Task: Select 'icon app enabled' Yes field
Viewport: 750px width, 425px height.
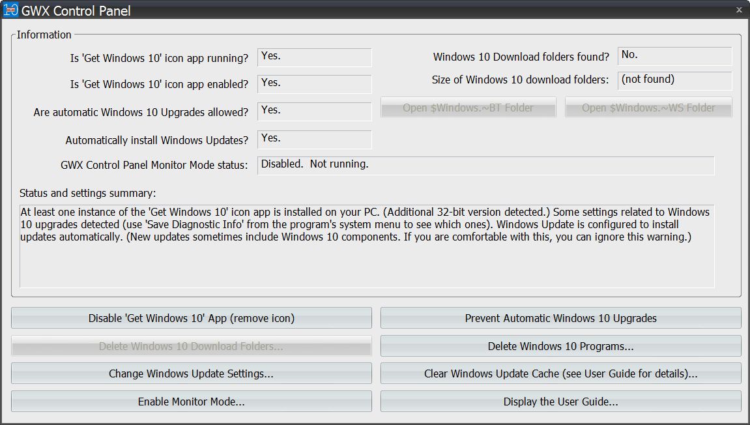Action: click(x=314, y=84)
